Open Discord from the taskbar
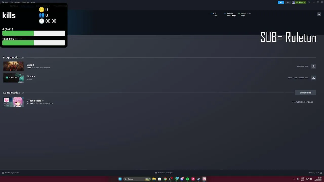Viewport: 324px width, 182px height. [x=182, y=179]
